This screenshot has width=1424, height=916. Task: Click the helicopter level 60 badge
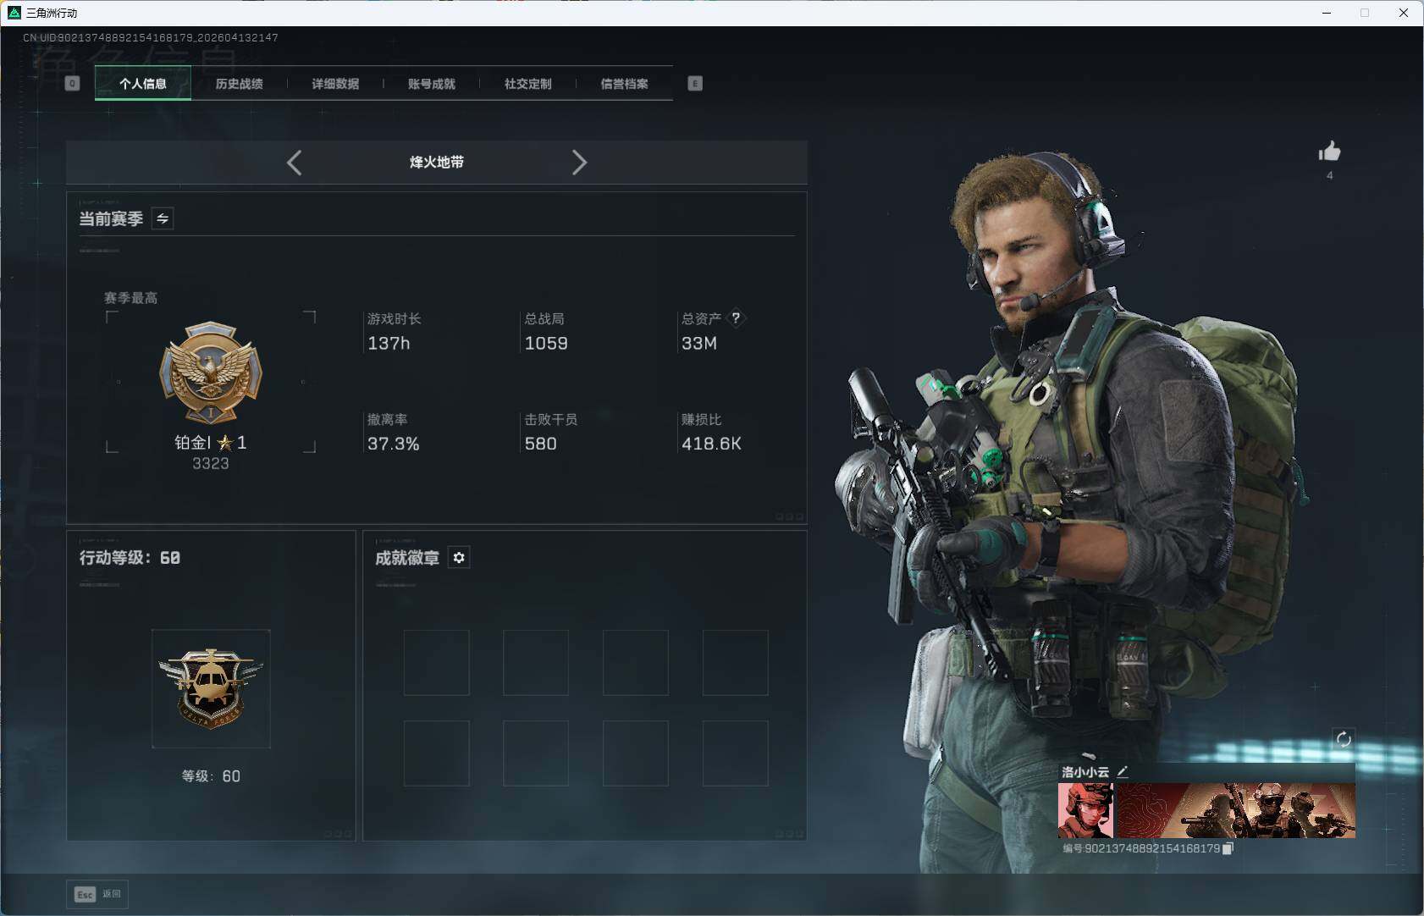tap(211, 688)
